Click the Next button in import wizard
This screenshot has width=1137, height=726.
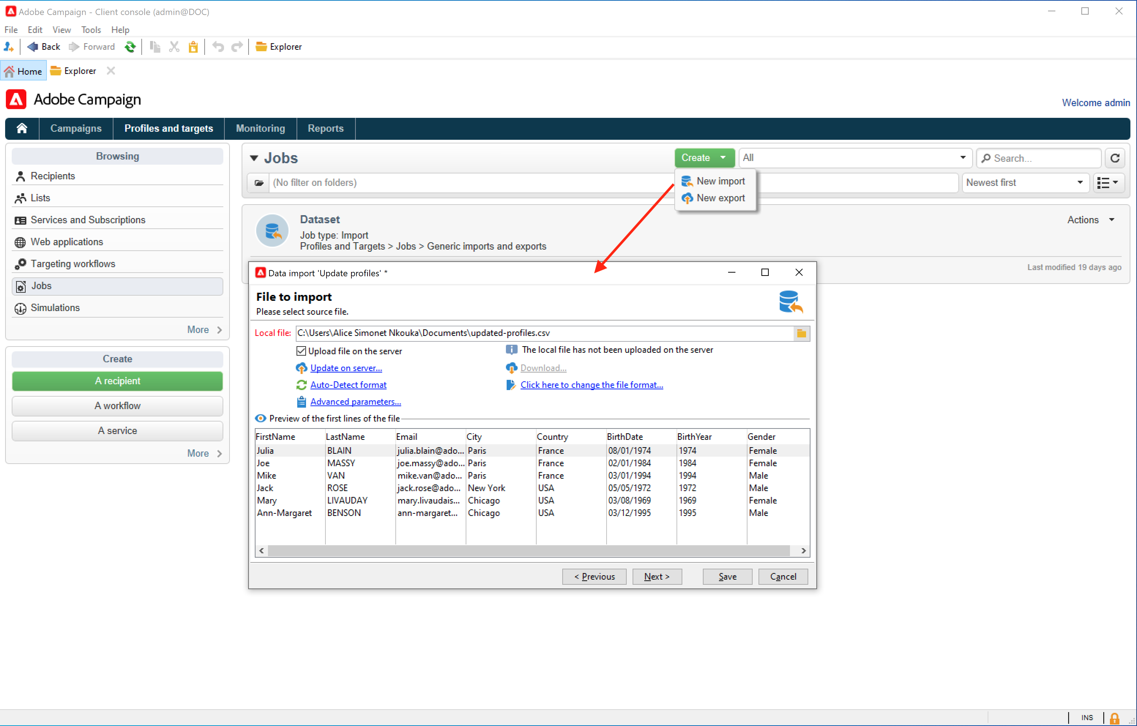click(656, 576)
